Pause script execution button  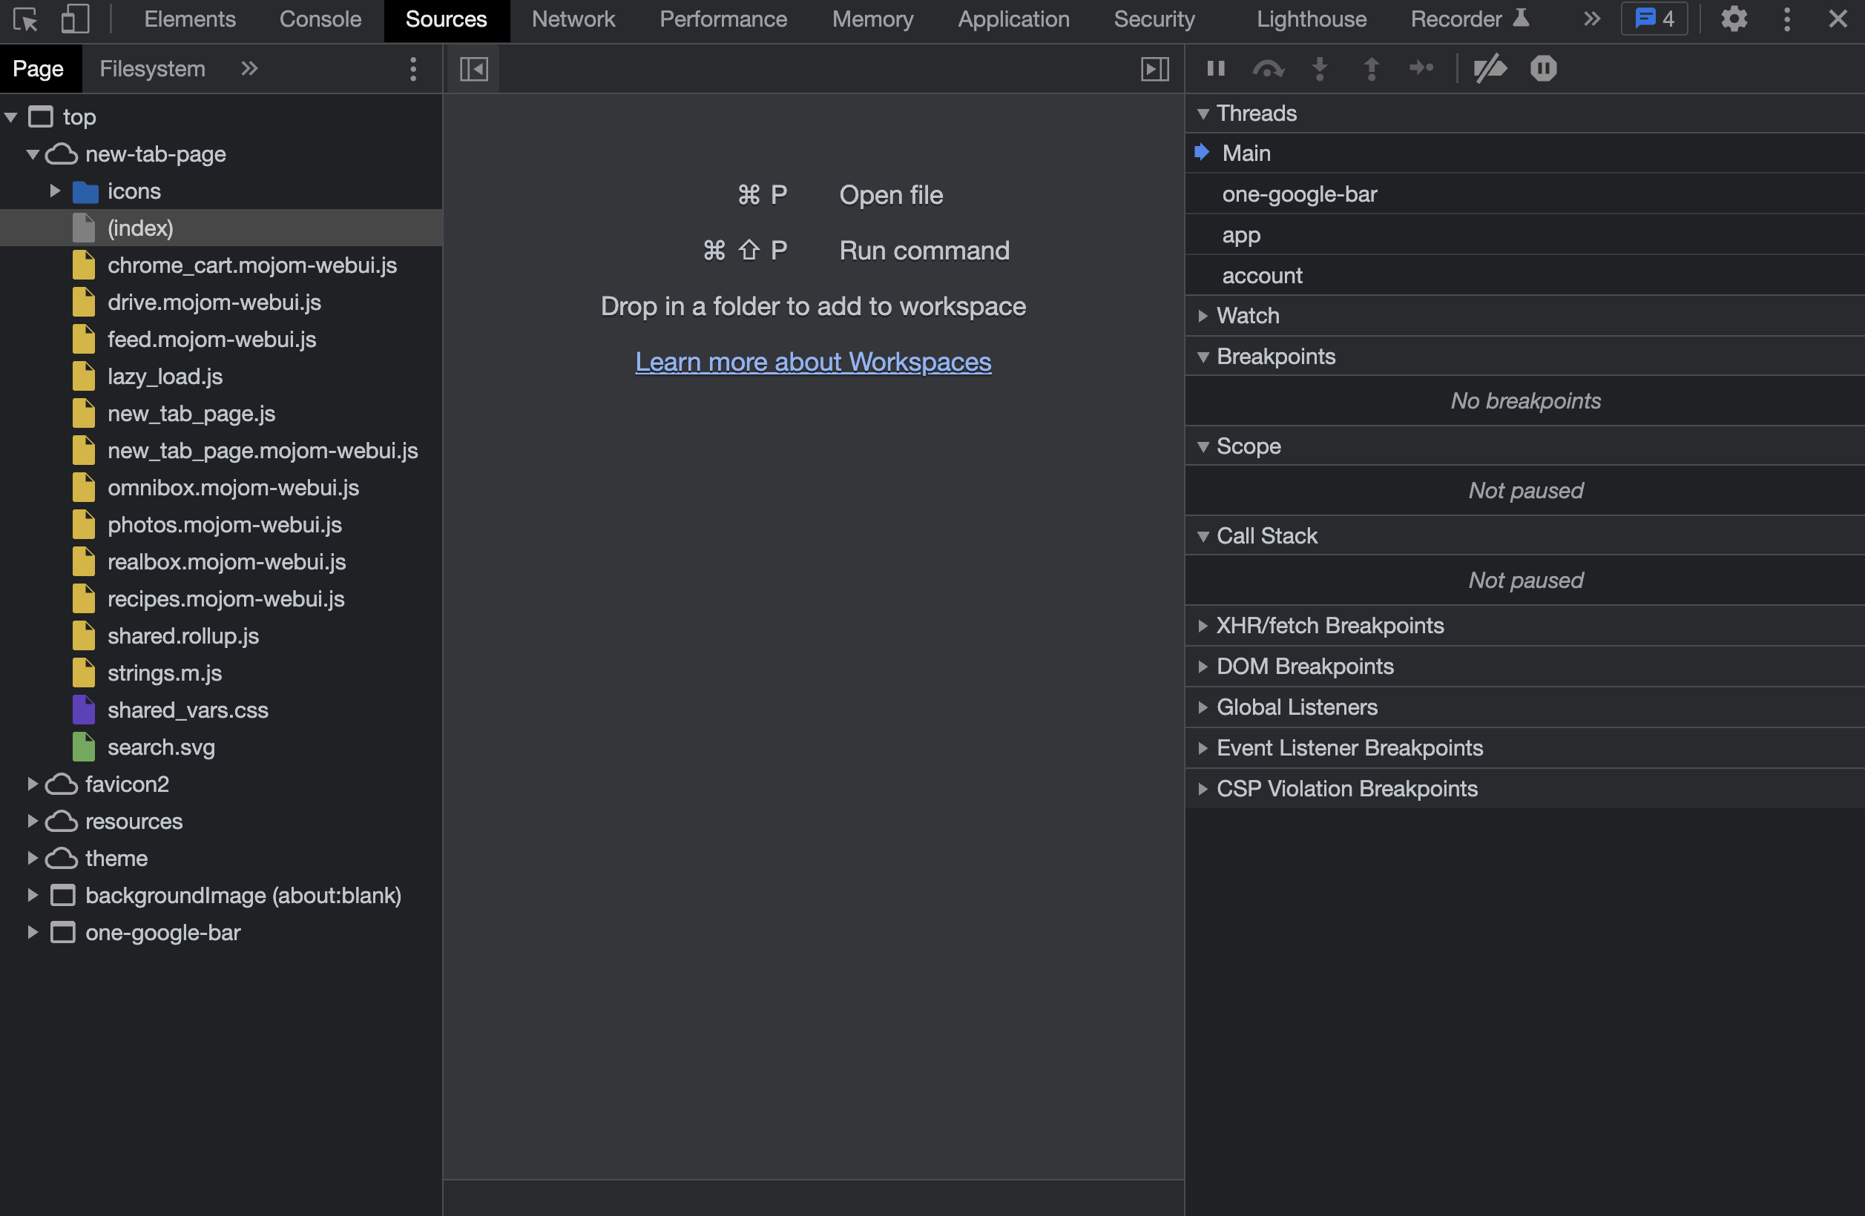click(x=1215, y=69)
